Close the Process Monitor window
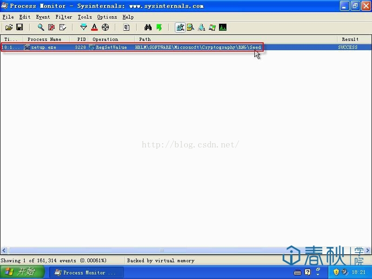Image resolution: width=372 pixels, height=279 pixels. 366,6
